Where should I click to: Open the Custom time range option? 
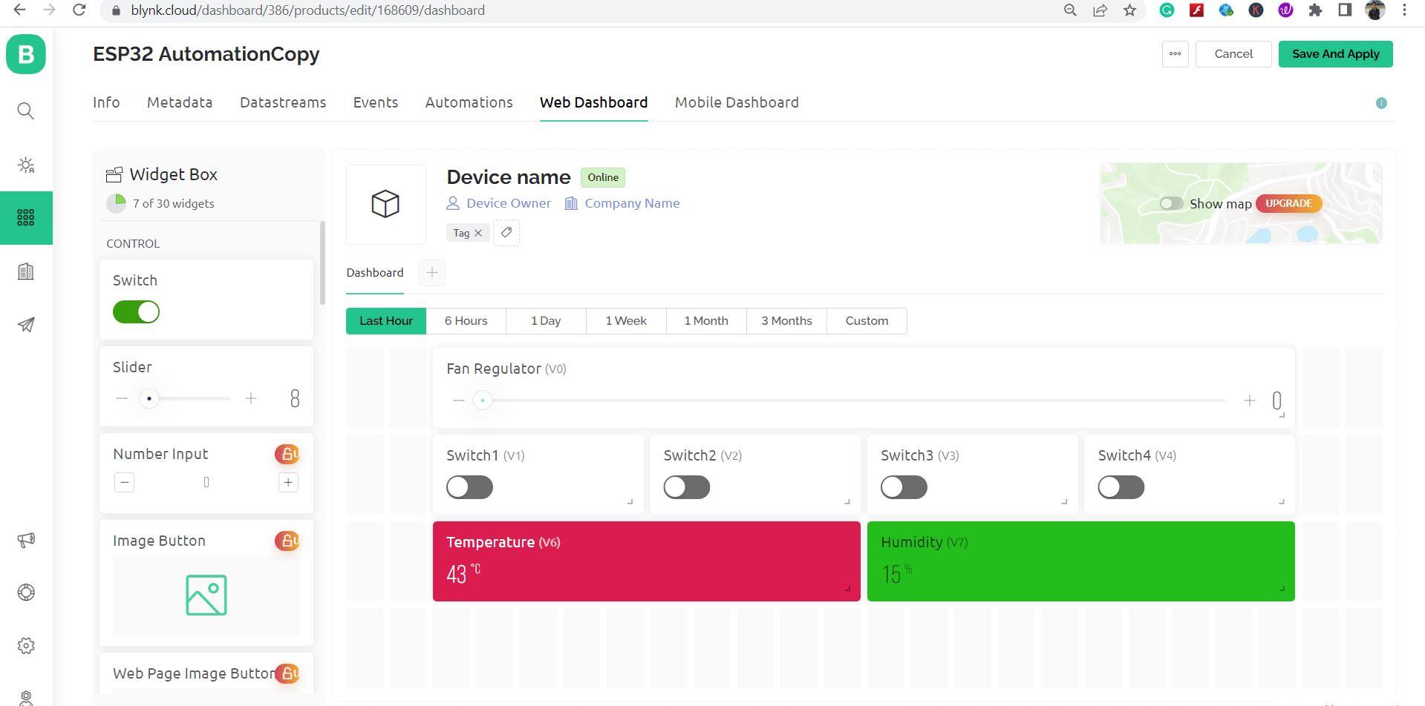[x=866, y=320]
